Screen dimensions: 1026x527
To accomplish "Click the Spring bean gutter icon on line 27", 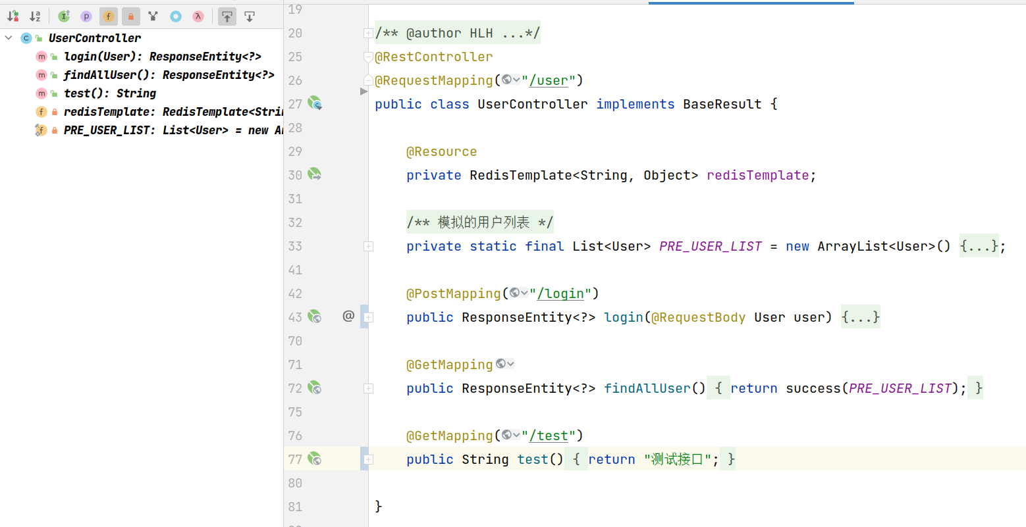I will 315,103.
